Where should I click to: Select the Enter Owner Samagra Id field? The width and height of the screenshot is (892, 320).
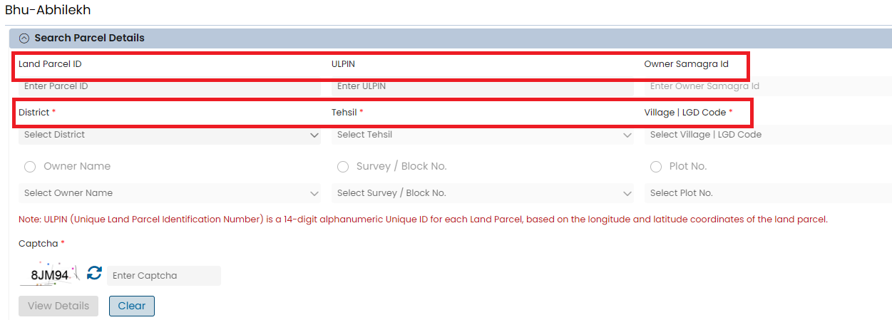pos(767,86)
